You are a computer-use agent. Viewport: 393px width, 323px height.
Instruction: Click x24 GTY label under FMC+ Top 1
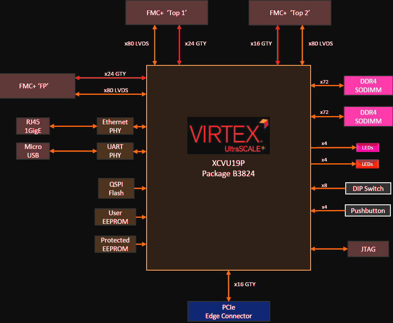196,44
